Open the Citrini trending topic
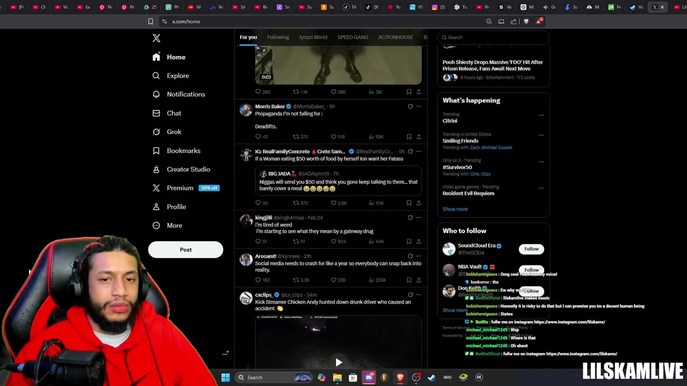Image resolution: width=687 pixels, height=386 pixels. point(450,121)
